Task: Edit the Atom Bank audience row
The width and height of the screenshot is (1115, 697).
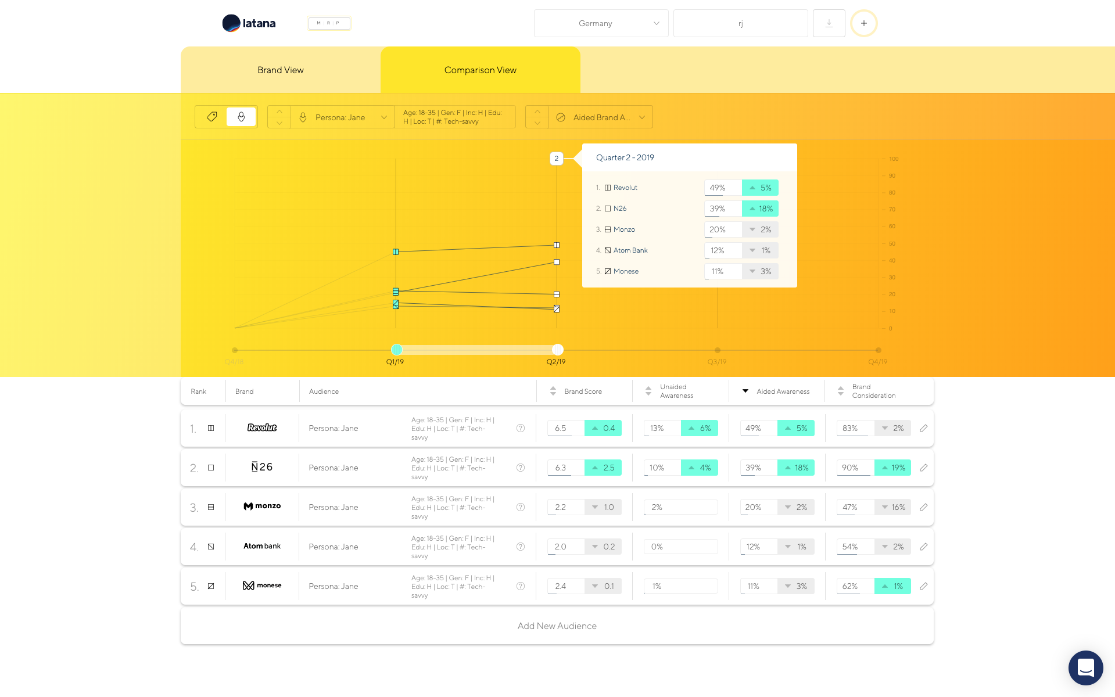Action: (x=923, y=547)
